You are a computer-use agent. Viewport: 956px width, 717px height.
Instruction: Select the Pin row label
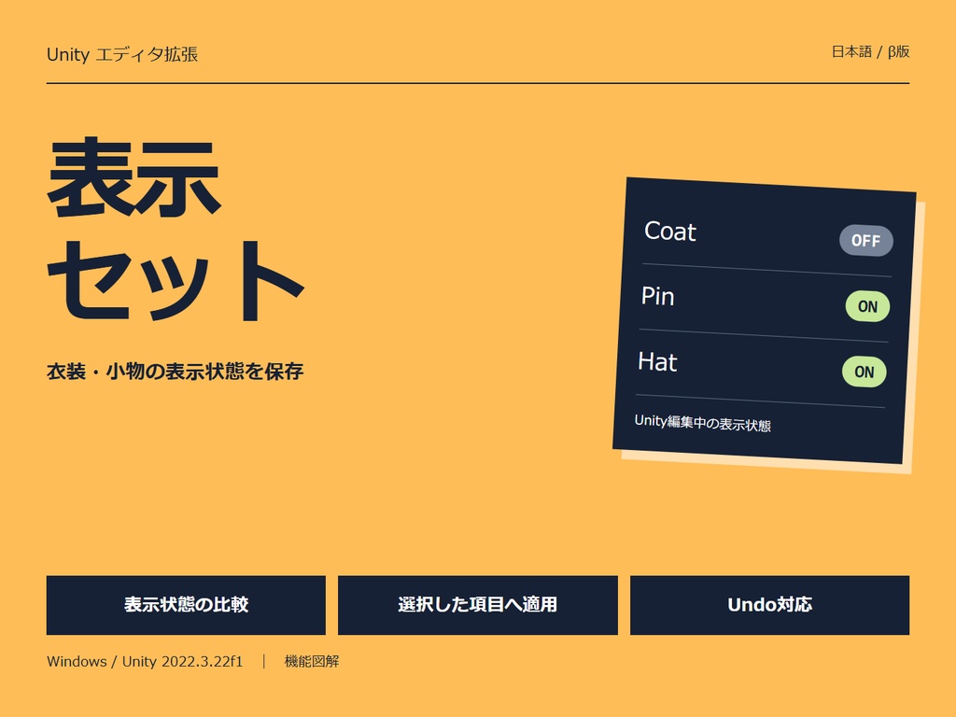pos(658,296)
